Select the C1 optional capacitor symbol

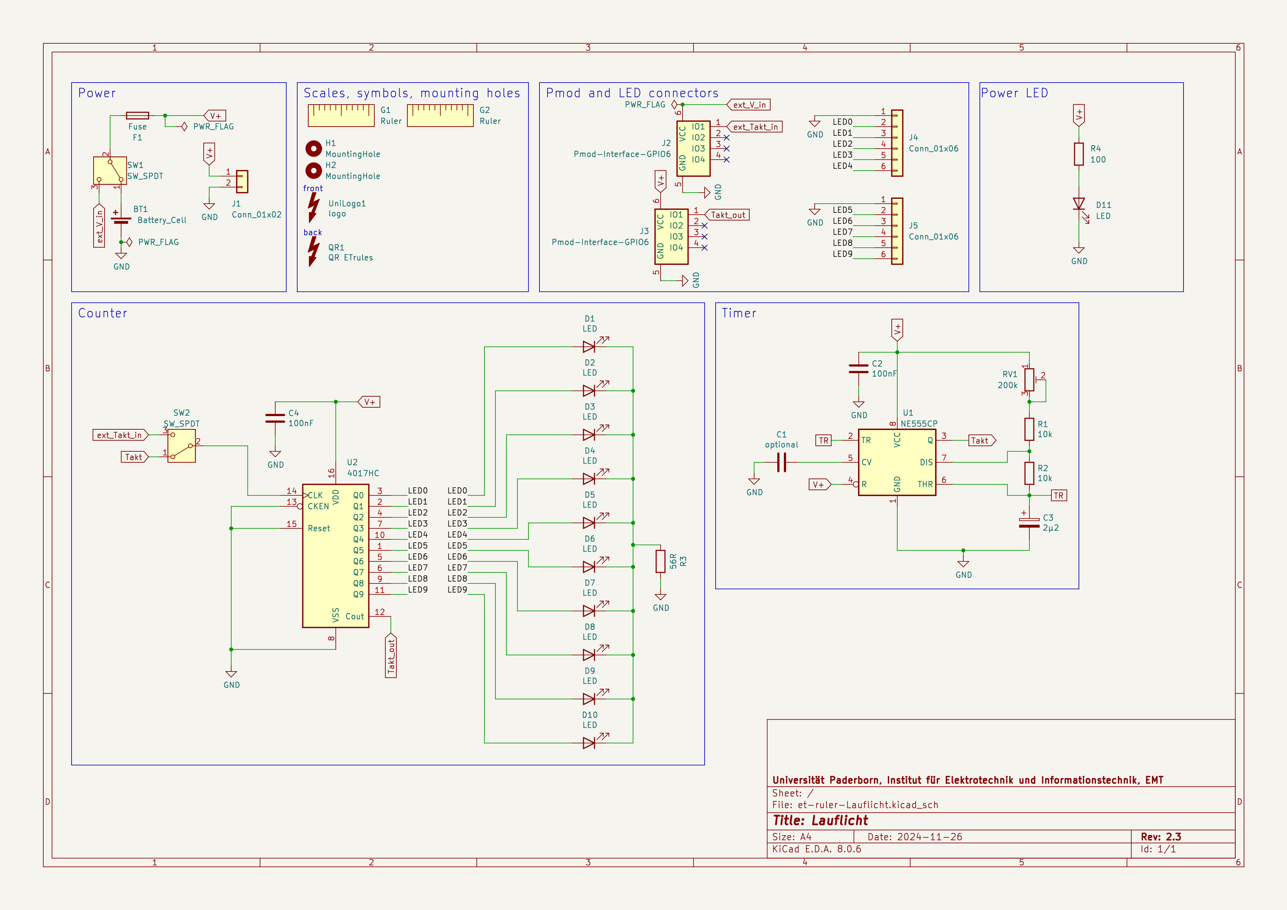pos(781,462)
